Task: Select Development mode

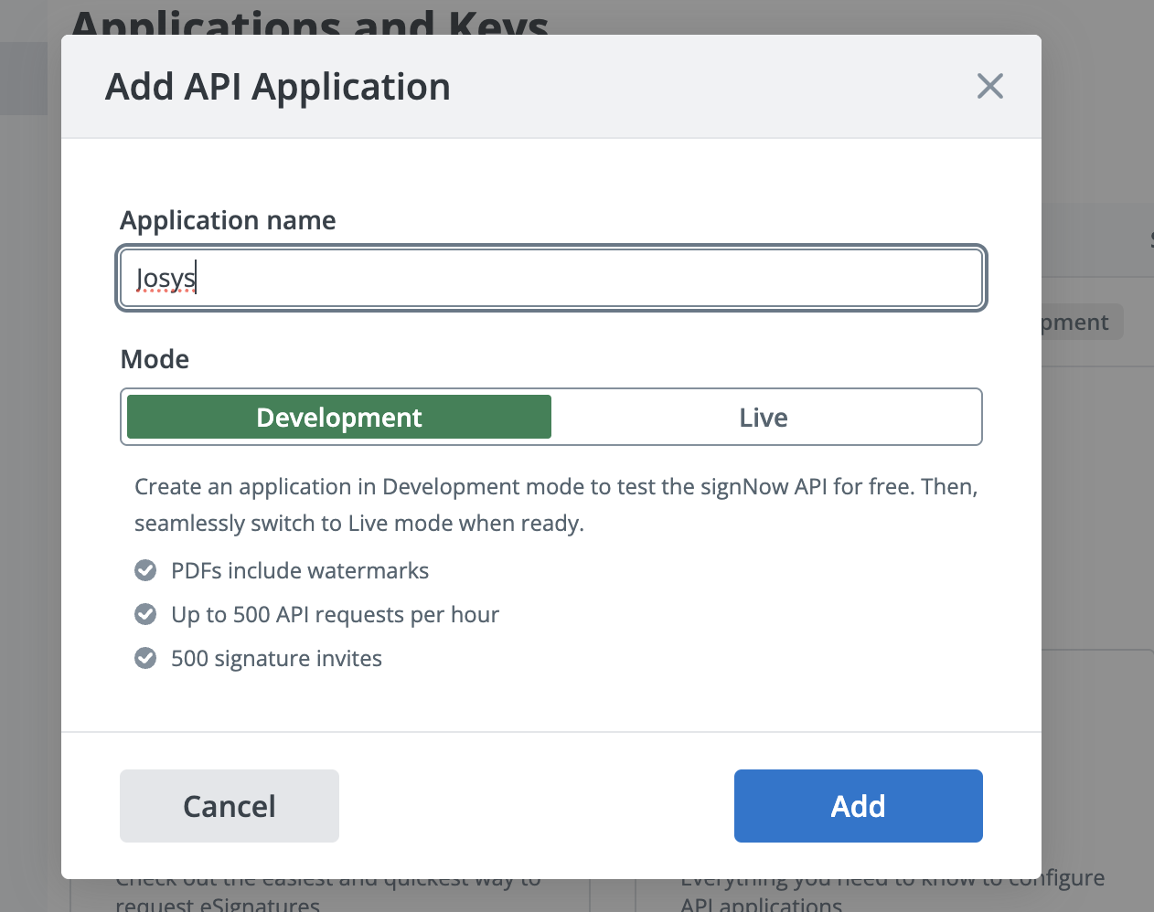Action: click(x=339, y=418)
